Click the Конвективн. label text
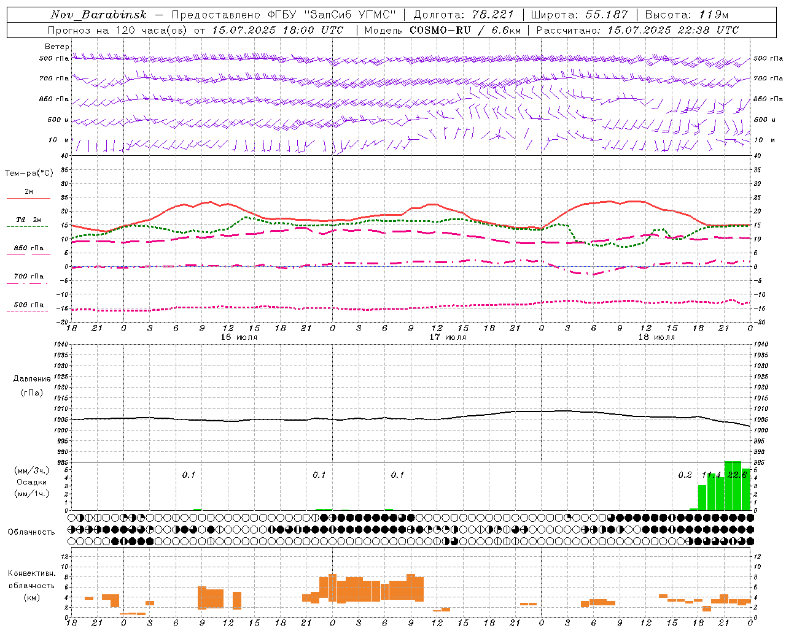Viewport: 786px width, 628px height. click(x=31, y=573)
